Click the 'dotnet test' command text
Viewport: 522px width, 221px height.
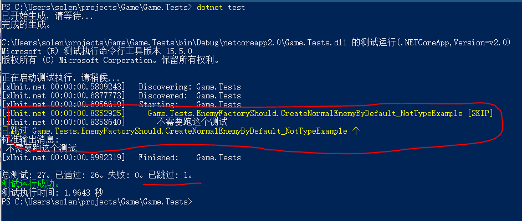[221, 7]
